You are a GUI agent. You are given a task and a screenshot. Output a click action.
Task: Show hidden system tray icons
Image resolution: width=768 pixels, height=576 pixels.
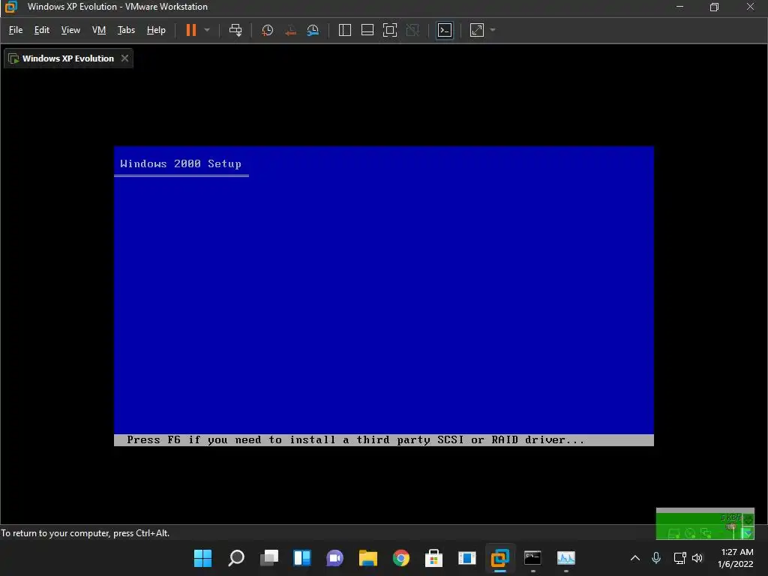point(634,558)
